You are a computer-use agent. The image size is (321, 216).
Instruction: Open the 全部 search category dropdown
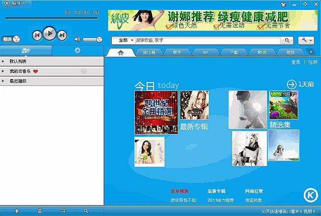(x=125, y=41)
